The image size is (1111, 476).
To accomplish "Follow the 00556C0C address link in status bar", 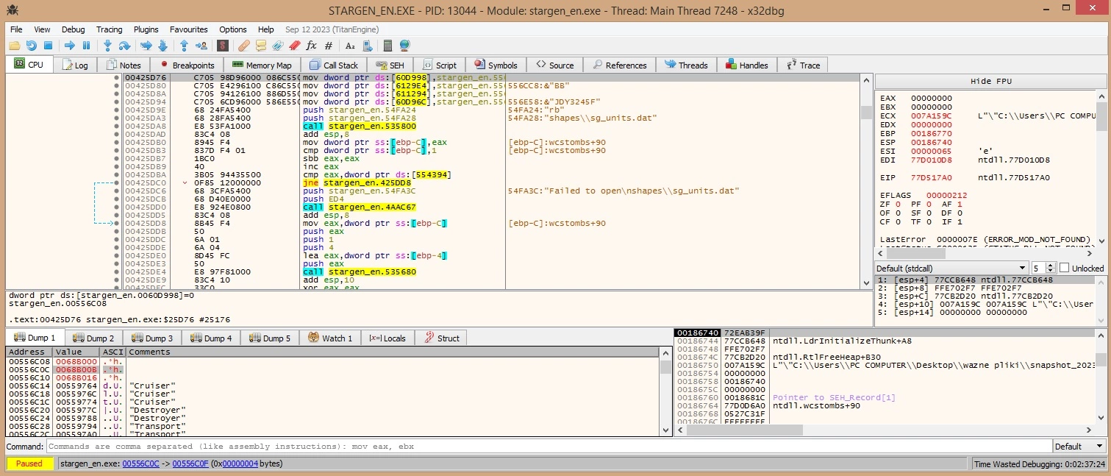I will [x=140, y=463].
